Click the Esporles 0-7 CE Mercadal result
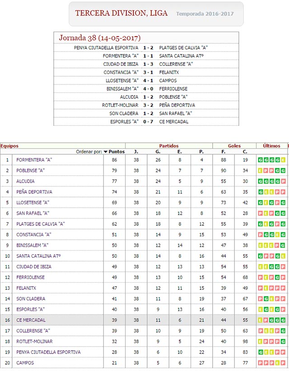The image size is (289, 371). pos(149,122)
